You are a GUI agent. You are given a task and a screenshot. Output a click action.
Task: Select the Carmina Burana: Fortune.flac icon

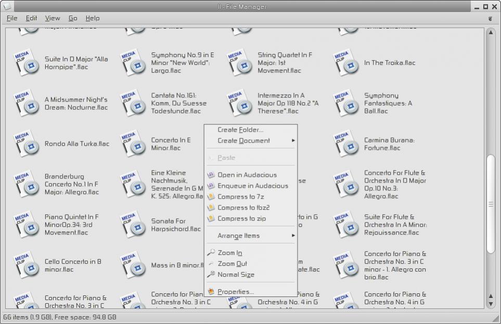coord(346,144)
